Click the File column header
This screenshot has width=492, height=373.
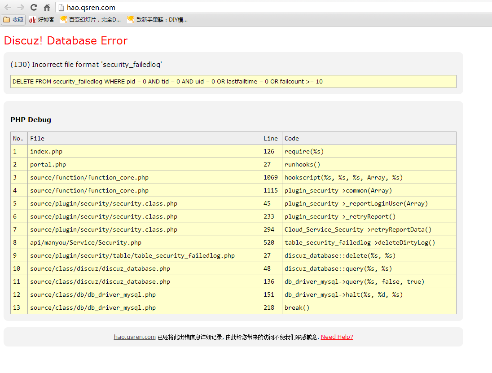pyautogui.click(x=145, y=138)
